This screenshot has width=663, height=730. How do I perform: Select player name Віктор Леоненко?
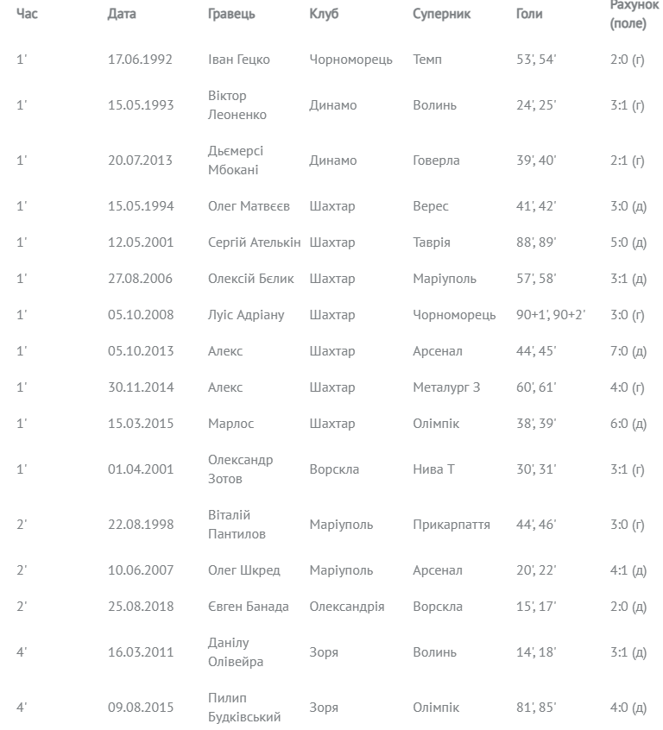[237, 105]
